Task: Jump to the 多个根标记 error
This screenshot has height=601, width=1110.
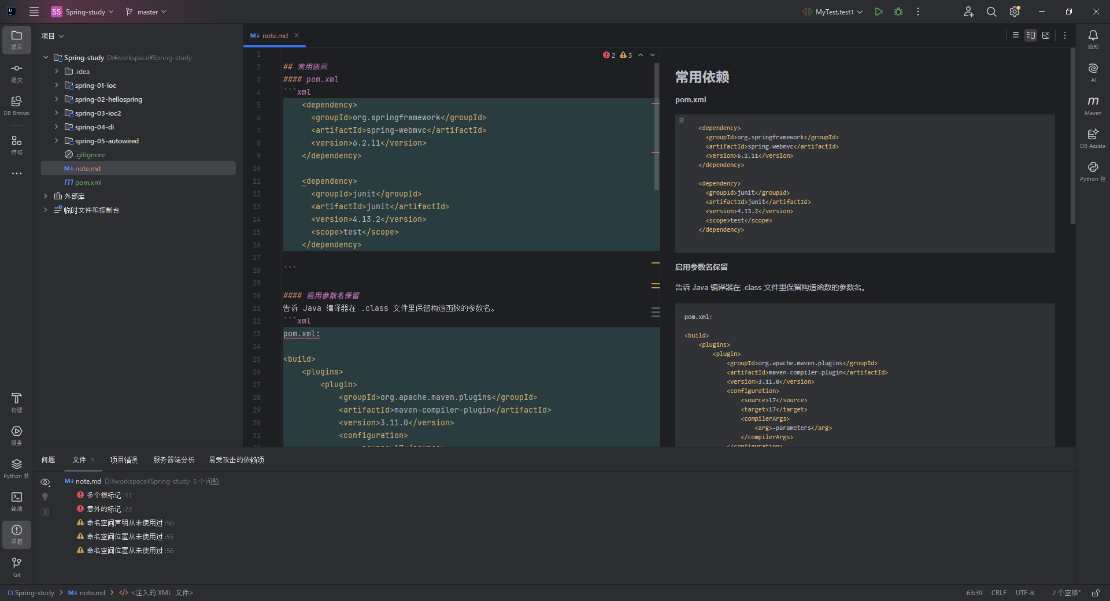Action: pyautogui.click(x=104, y=495)
